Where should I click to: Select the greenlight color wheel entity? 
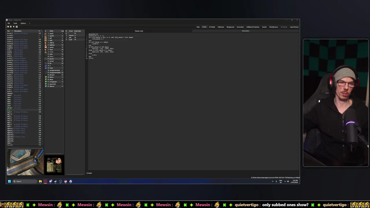(x=46, y=84)
